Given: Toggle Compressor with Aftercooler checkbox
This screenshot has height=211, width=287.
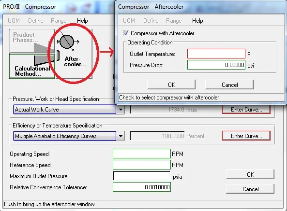Looking at the screenshot, I should (x=126, y=33).
